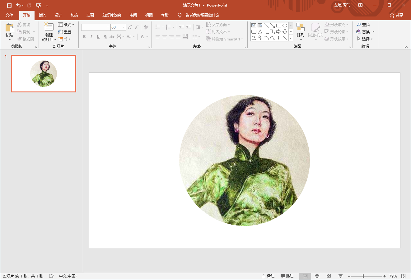Click the Paste (粘贴) clipboard icon
This screenshot has height=280, width=411.
coord(9,28)
